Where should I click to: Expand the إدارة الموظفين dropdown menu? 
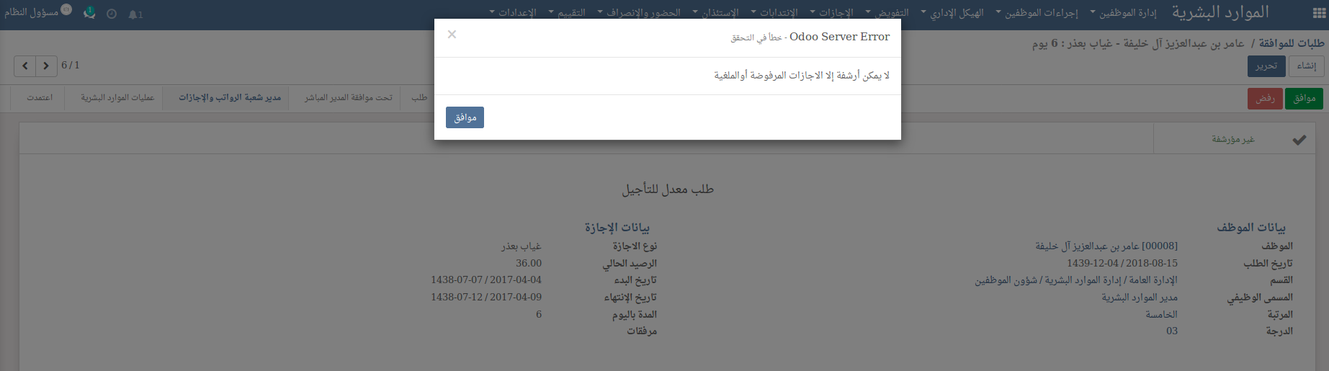coord(1123,13)
